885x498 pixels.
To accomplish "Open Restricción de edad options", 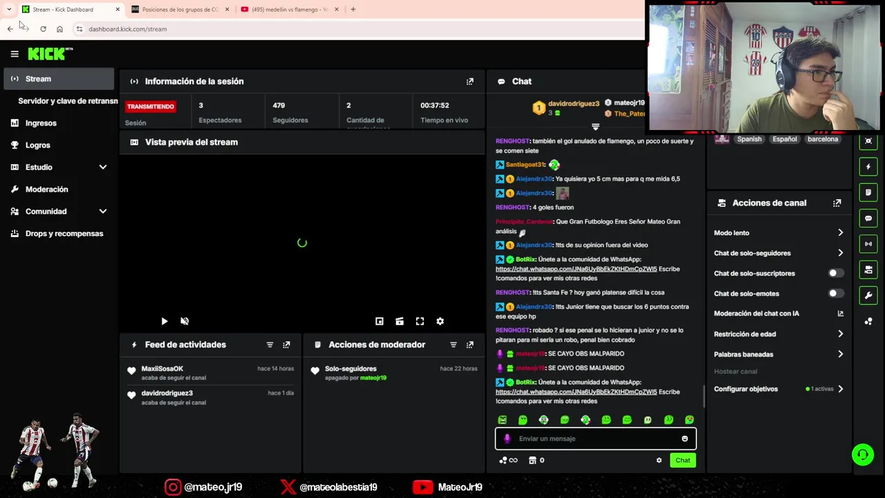I will [x=779, y=334].
